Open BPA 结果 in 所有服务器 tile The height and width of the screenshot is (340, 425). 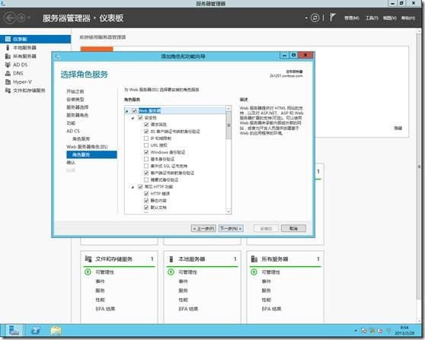[x=271, y=309]
